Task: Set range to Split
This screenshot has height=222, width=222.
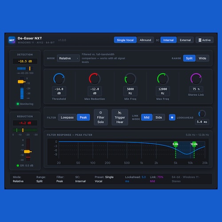Action: tap(189, 58)
